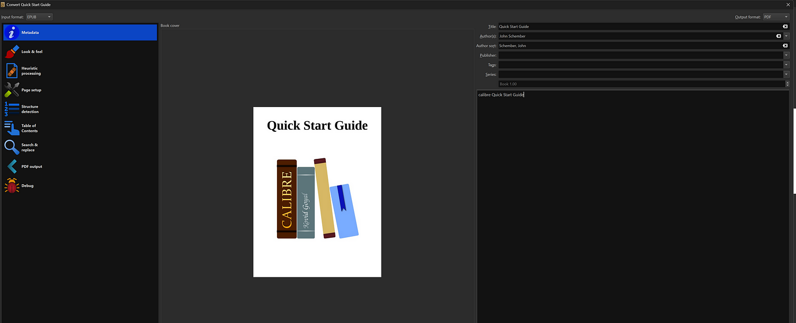Select the Table of Contents label
This screenshot has width=796, height=323.
click(x=29, y=128)
